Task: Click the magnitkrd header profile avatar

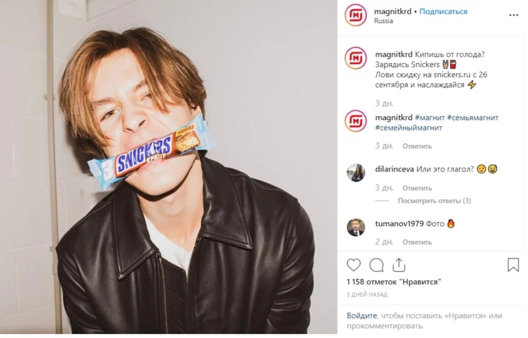Action: (355, 15)
